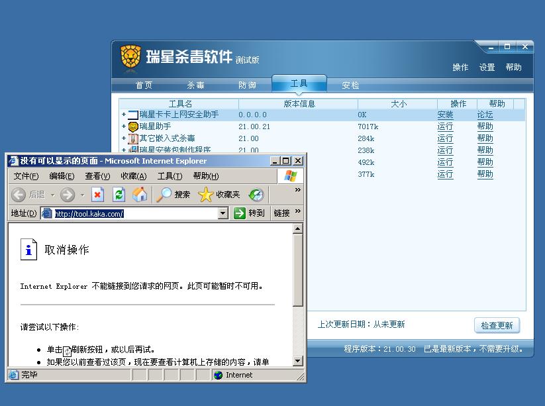Click the 21.00.21 version cell

(254, 127)
